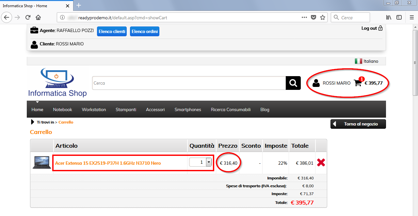
Task: Open the Notebook menu category
Action: coord(62,109)
